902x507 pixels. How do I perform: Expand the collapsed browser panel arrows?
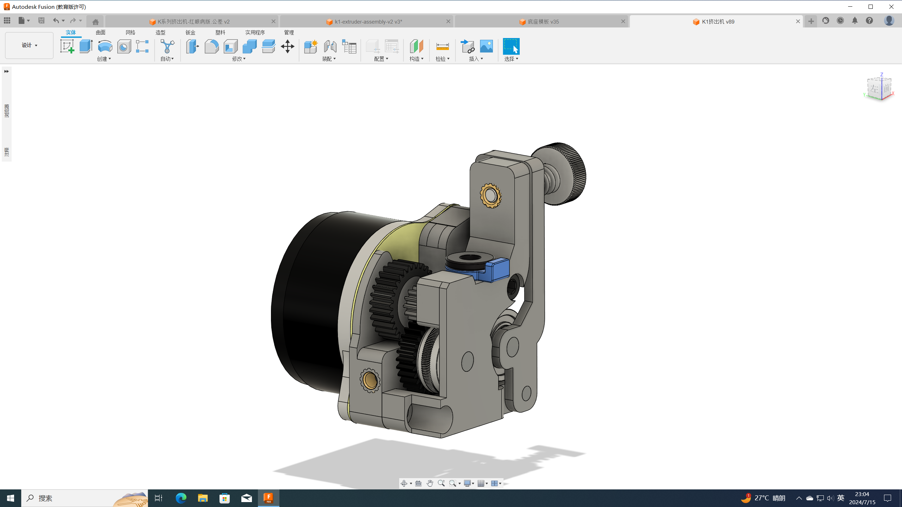6,71
